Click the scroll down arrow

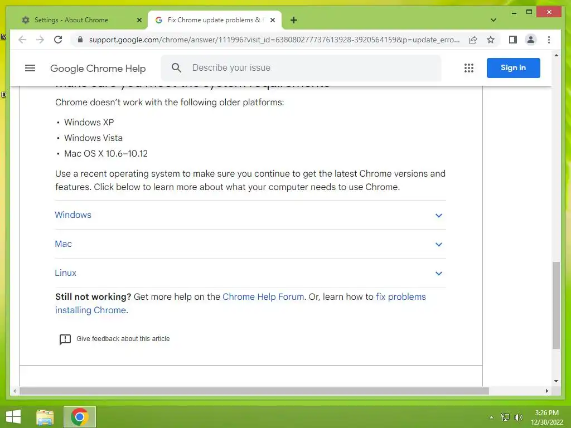click(556, 381)
